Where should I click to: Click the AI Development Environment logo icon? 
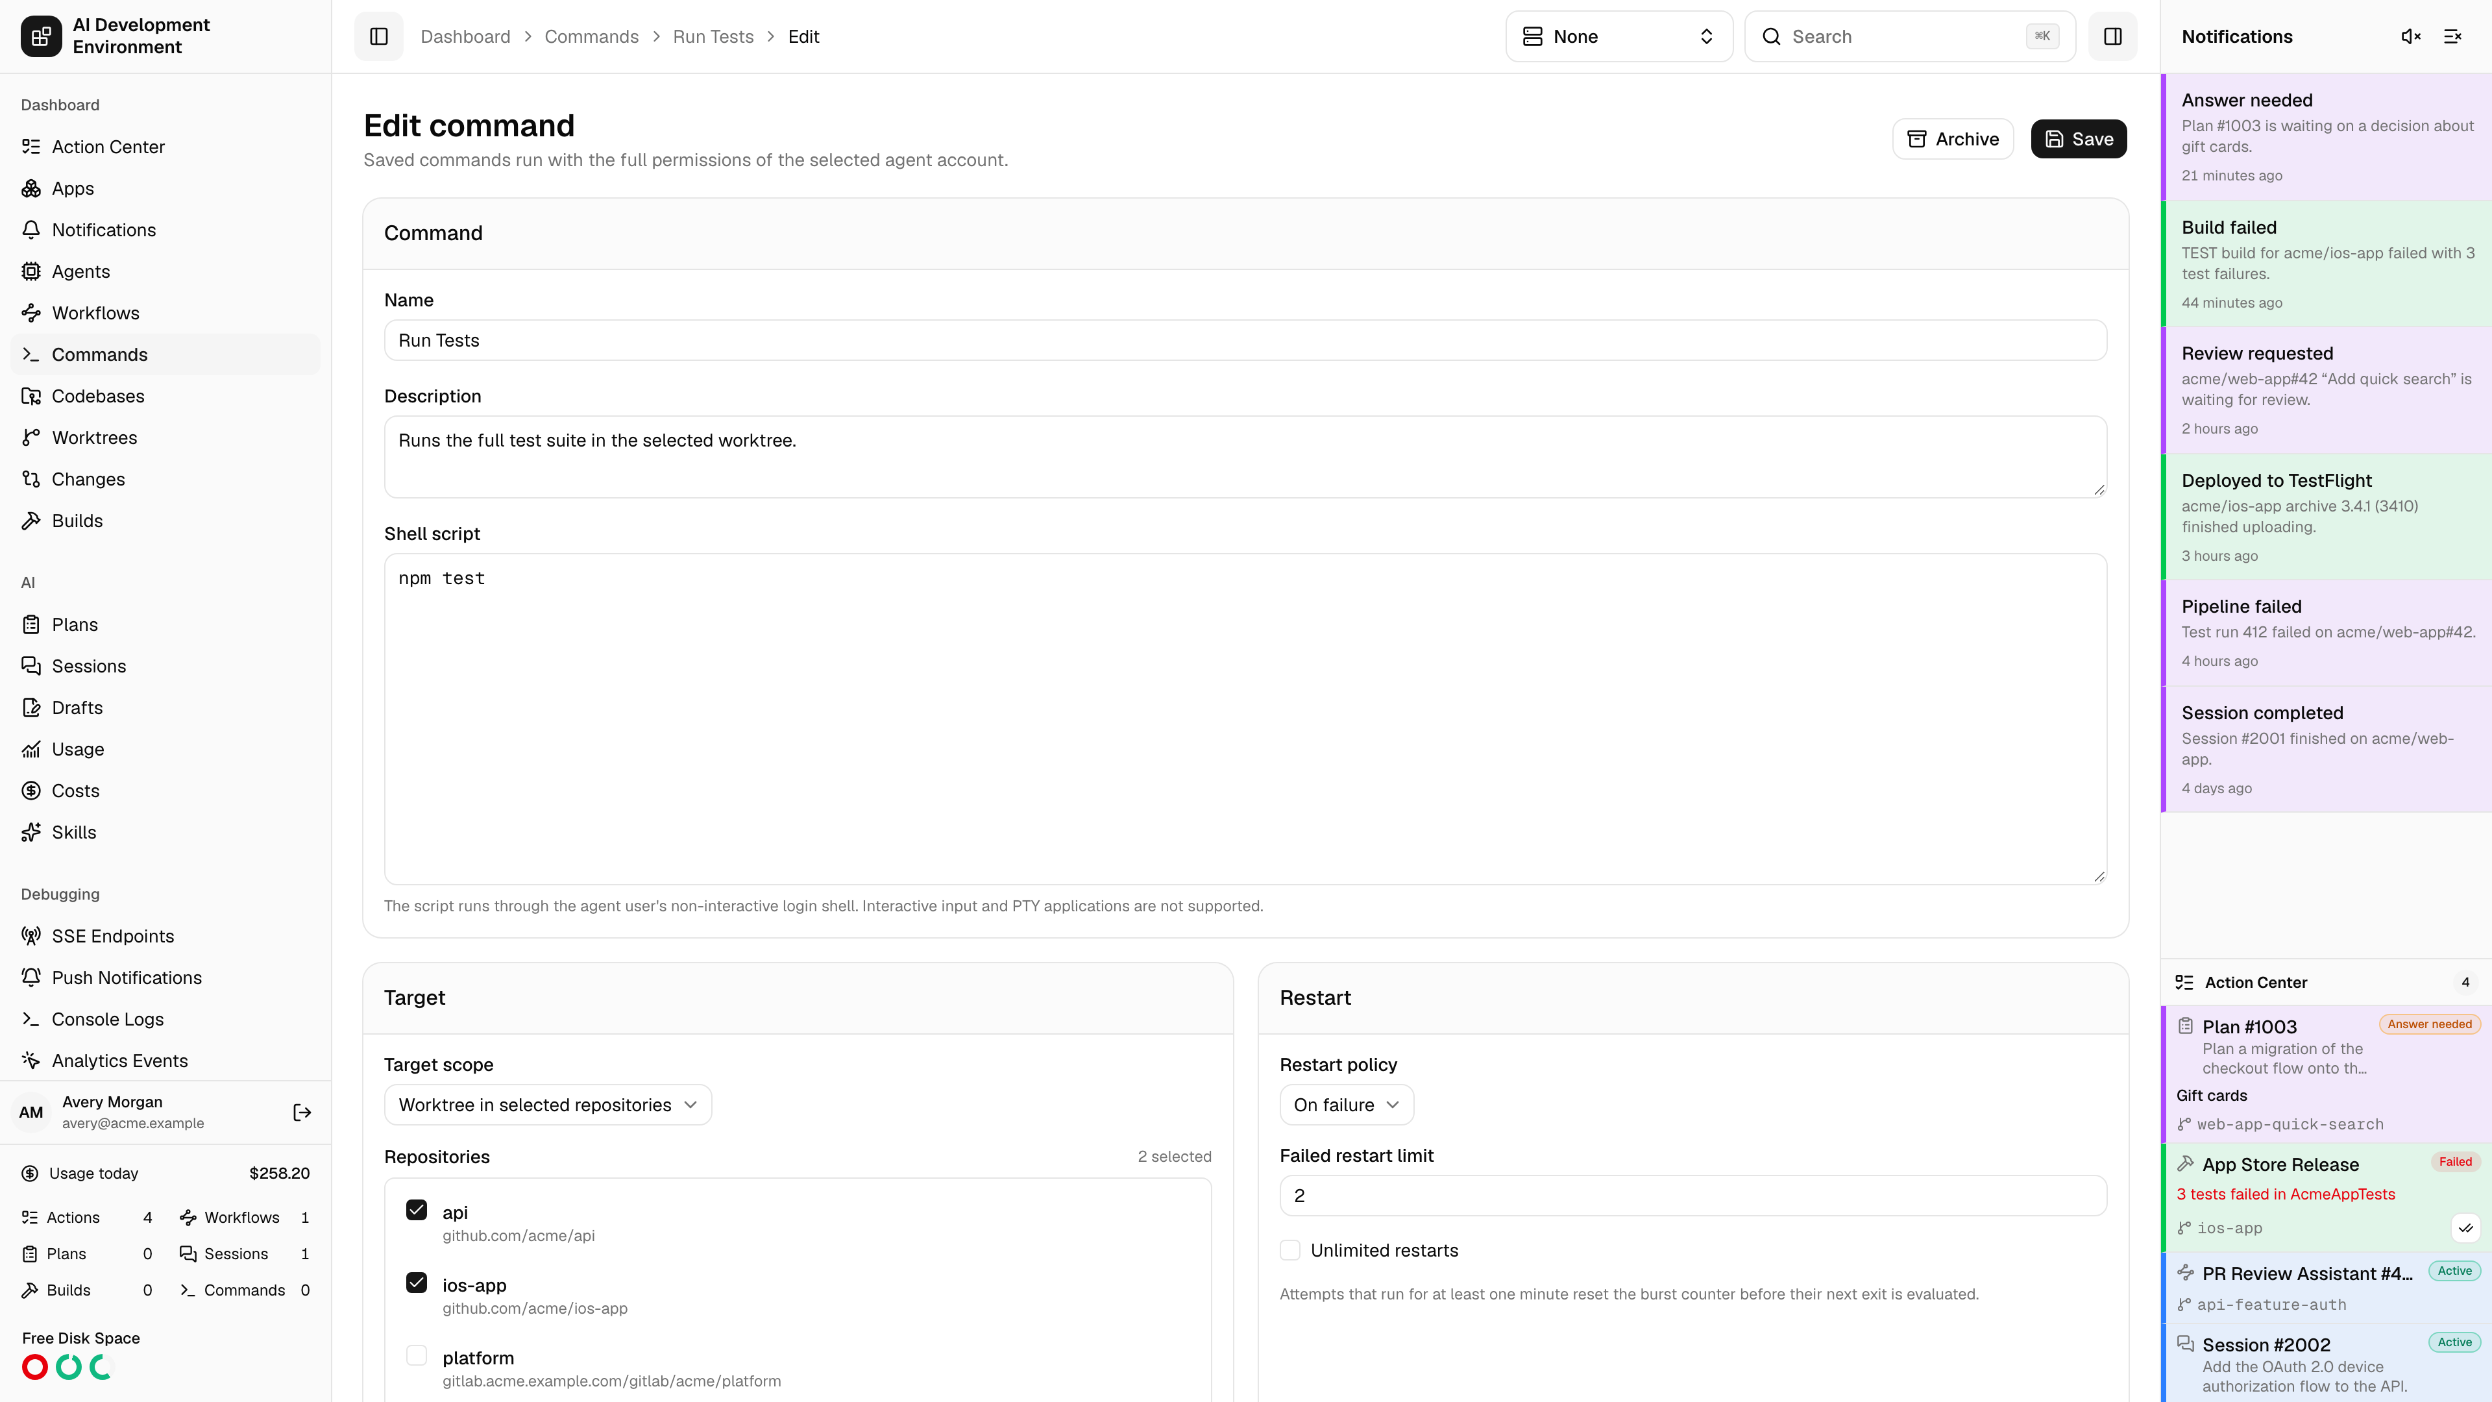pyautogui.click(x=41, y=37)
